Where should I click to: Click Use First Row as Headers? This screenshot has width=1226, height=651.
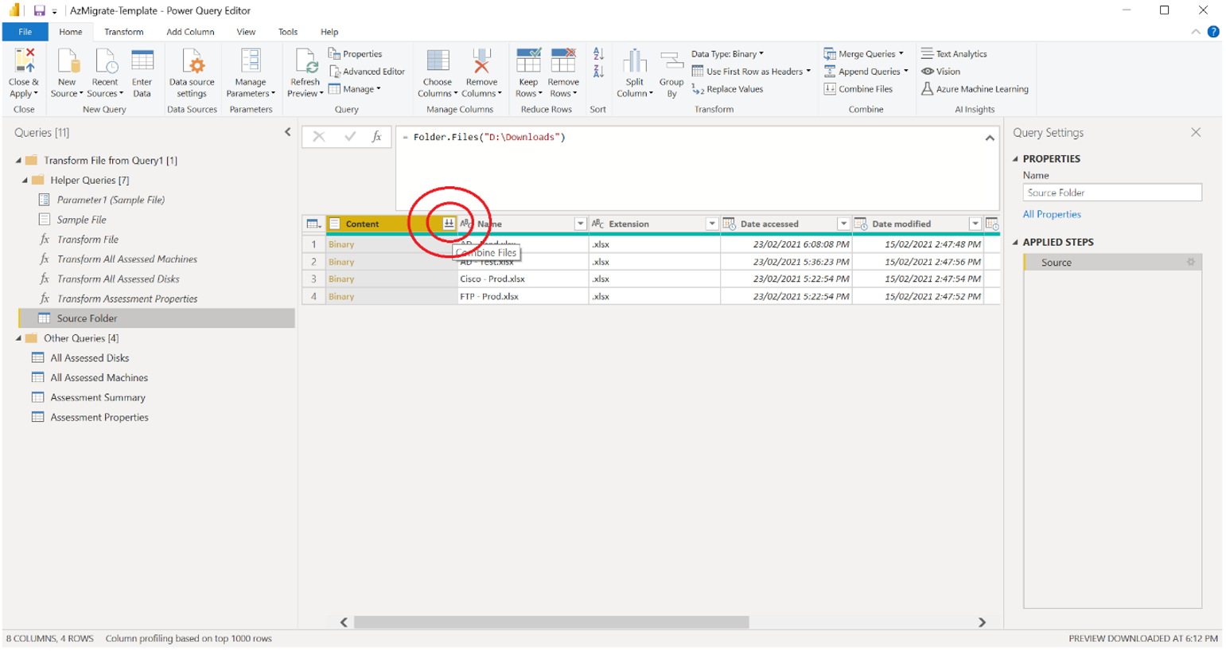tap(751, 72)
